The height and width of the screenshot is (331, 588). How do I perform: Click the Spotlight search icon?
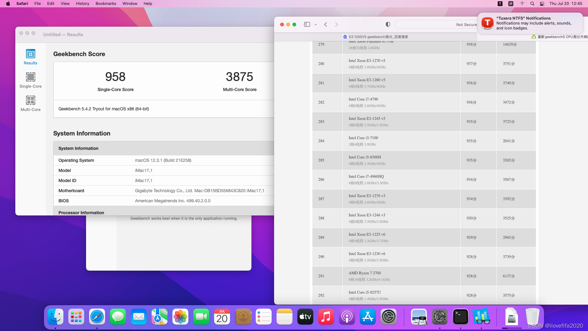532,3
